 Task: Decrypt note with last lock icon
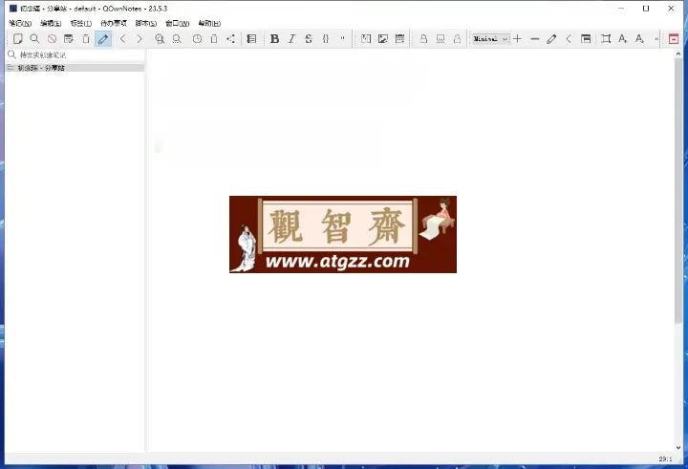click(x=457, y=39)
